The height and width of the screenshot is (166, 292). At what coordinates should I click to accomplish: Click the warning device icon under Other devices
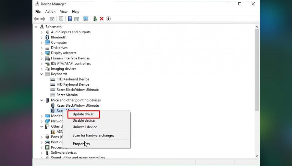53,132
